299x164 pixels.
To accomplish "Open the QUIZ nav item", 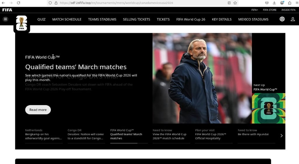I will [41, 20].
